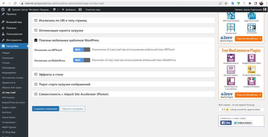Select the Products Quick View plugin icon
The width and height of the screenshot is (268, 137).
tap(251, 70)
